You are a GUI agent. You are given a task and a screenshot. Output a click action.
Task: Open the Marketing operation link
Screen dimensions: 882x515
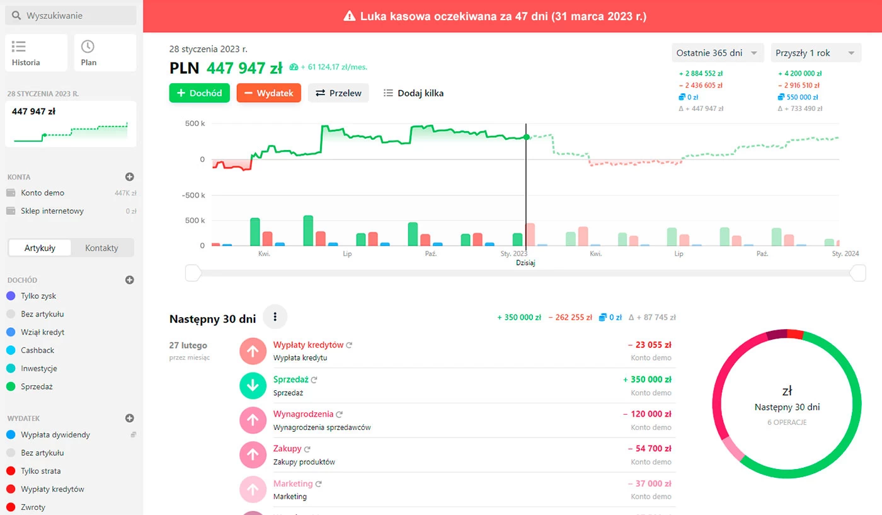(x=293, y=483)
